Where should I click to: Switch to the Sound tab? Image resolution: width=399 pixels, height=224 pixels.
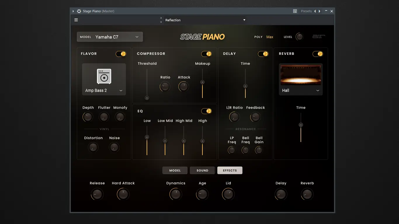(x=202, y=170)
